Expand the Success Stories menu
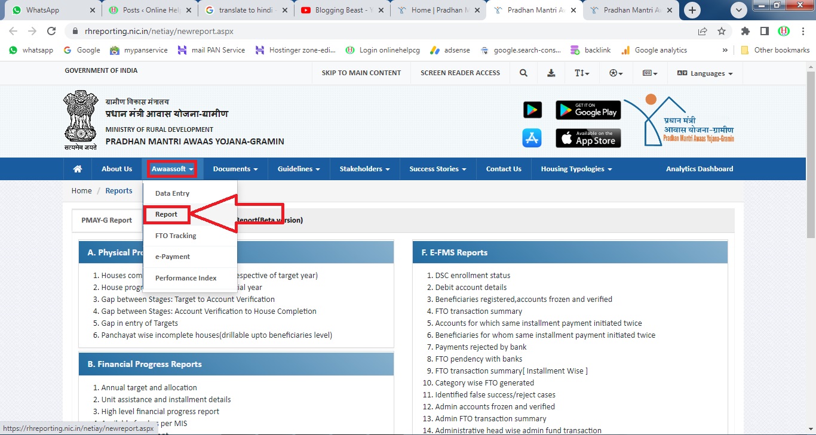816x435 pixels. (x=438, y=169)
